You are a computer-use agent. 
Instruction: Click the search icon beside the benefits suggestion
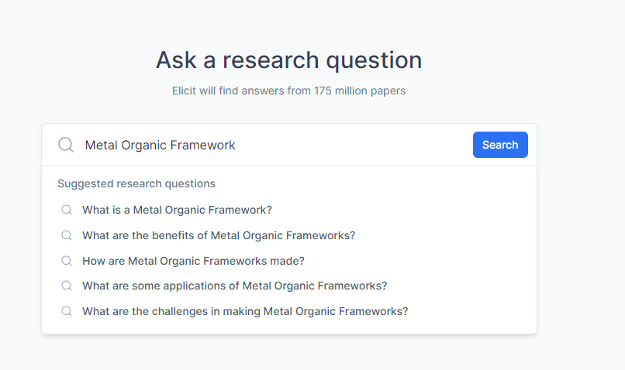coord(67,235)
